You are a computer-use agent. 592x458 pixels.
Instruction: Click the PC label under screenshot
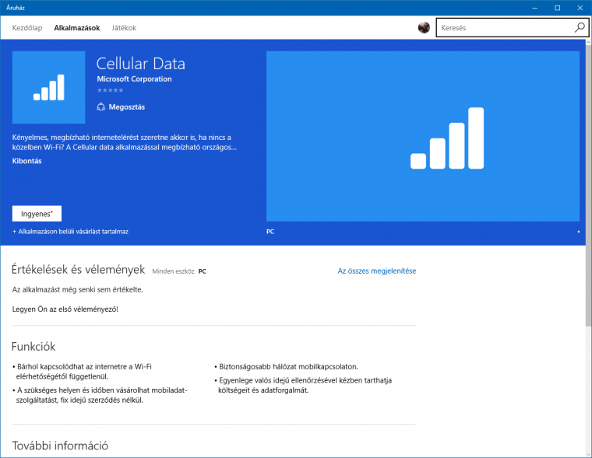(x=270, y=232)
